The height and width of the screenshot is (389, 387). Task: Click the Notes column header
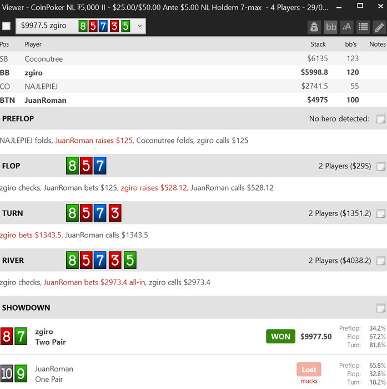click(378, 44)
